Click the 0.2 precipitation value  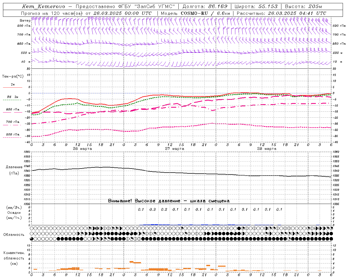coord(164,209)
